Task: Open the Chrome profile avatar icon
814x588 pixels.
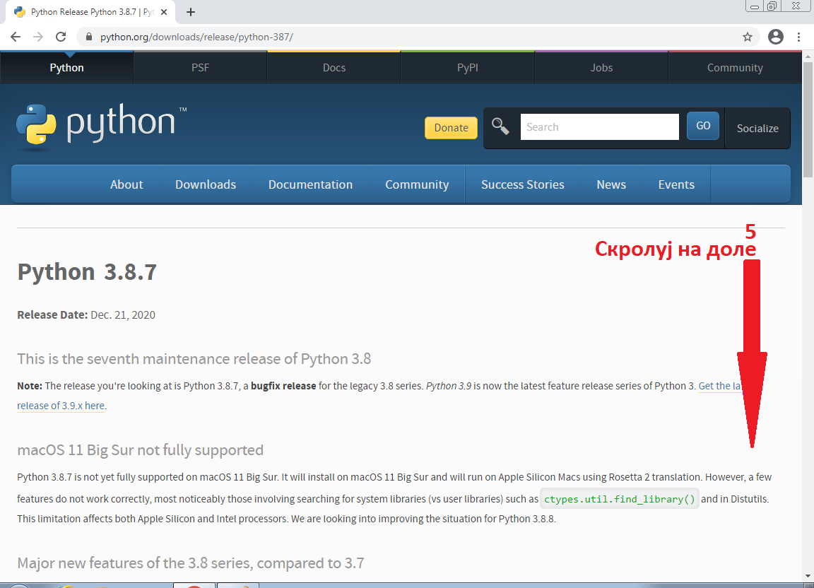Action: pyautogui.click(x=776, y=37)
